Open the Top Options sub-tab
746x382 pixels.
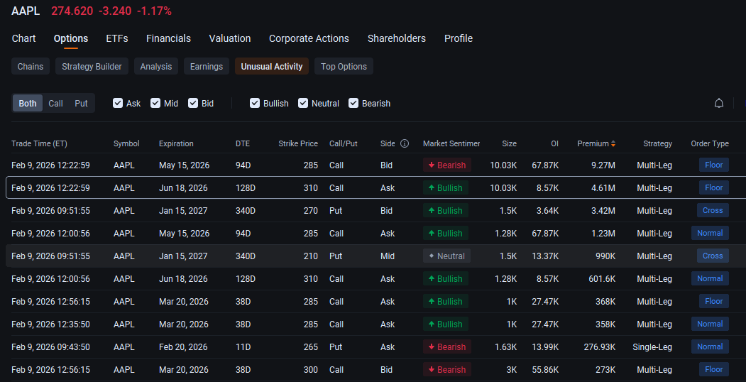click(344, 67)
